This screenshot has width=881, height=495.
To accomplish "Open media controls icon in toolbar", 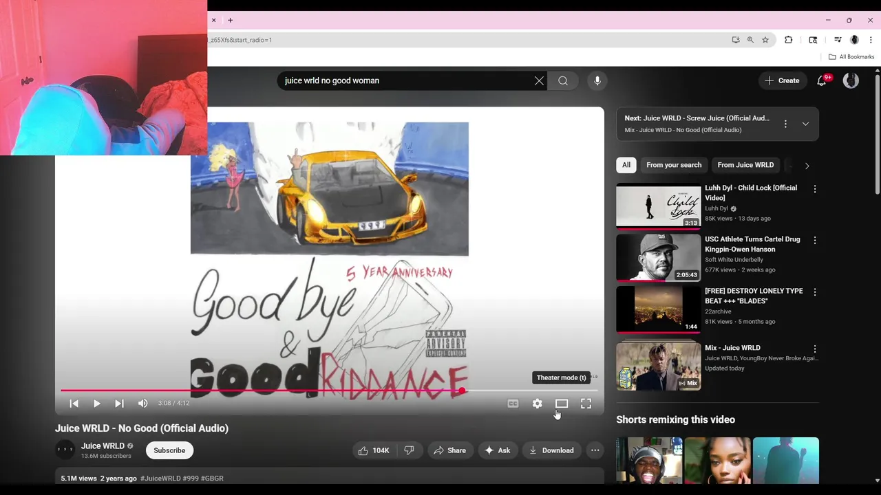I will tap(838, 40).
